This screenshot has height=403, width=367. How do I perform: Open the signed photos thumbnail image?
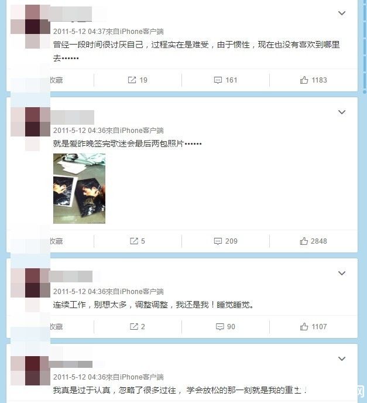(79, 189)
